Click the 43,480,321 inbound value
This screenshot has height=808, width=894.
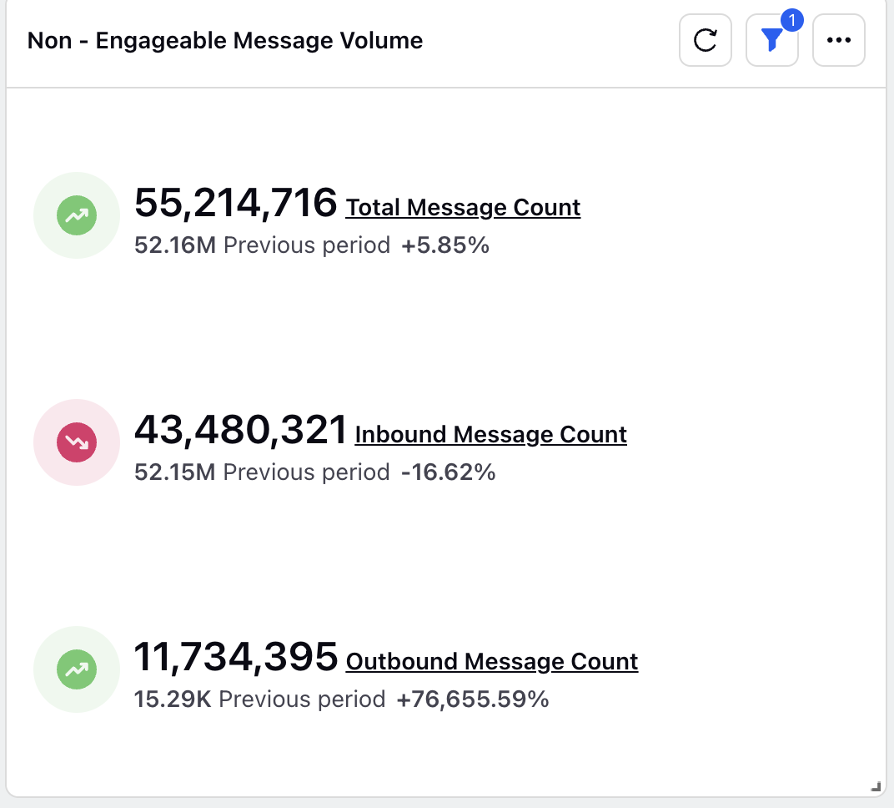click(x=240, y=430)
